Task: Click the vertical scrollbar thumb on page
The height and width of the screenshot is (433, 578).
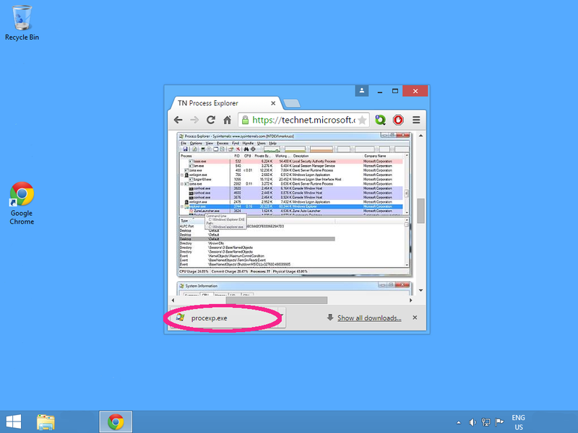Action: click(x=420, y=211)
